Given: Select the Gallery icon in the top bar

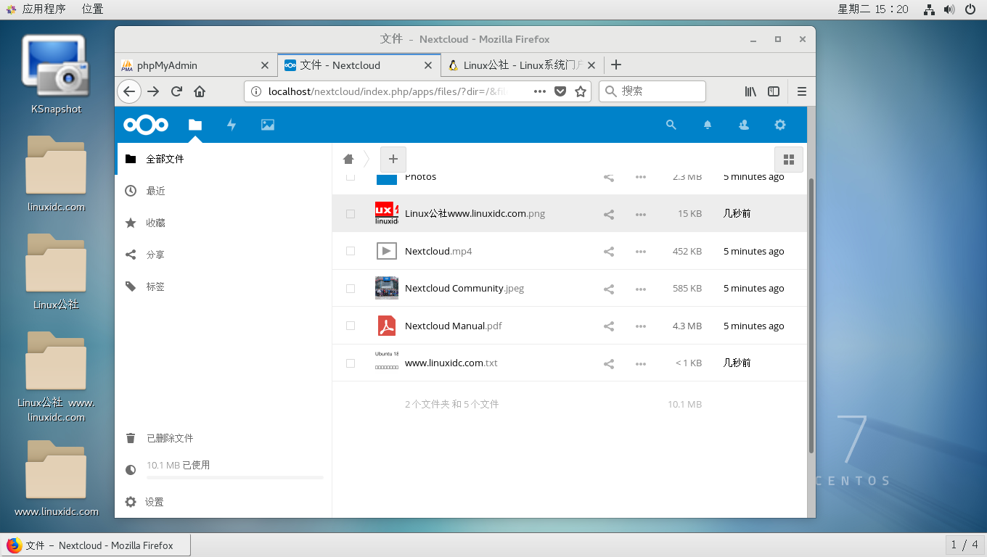Looking at the screenshot, I should tap(267, 125).
